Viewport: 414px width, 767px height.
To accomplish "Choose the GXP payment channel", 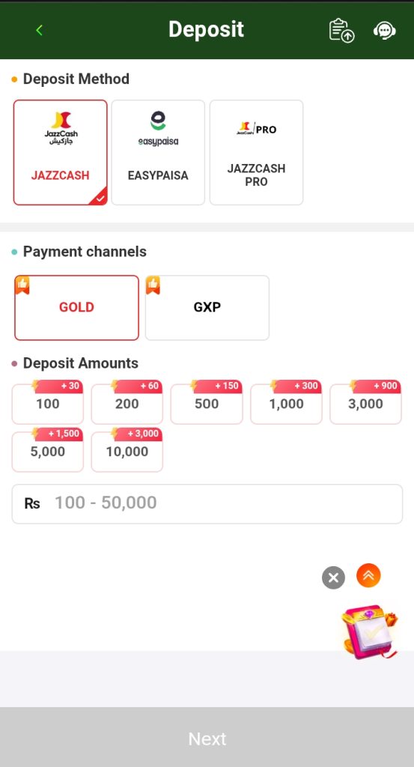I will (x=207, y=308).
